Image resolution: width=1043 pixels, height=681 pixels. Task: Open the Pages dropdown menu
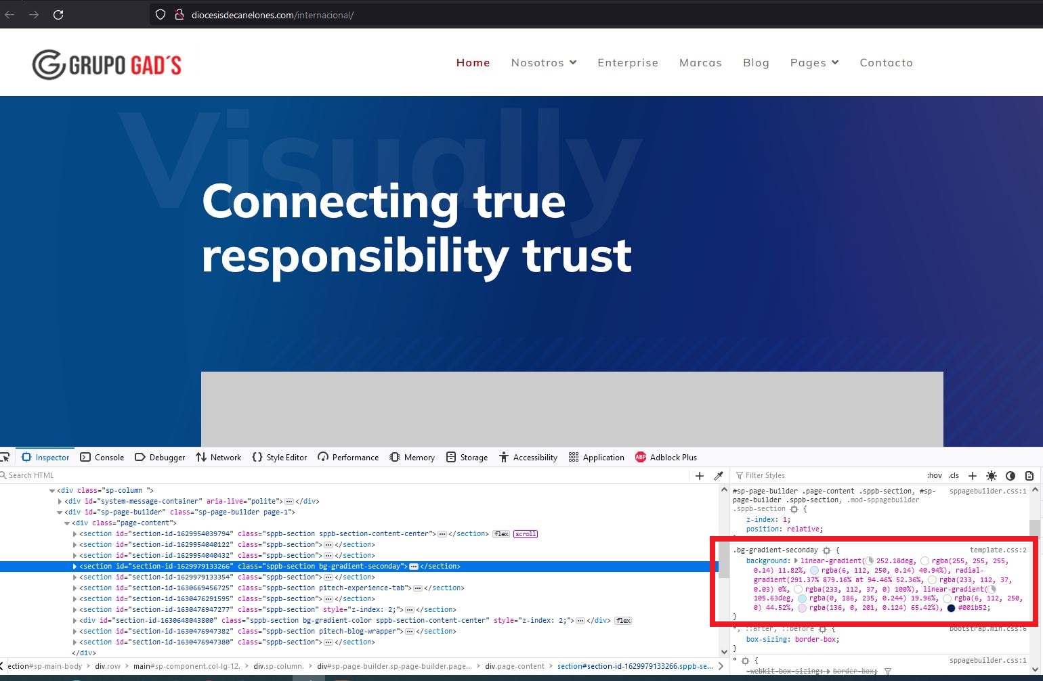point(815,62)
